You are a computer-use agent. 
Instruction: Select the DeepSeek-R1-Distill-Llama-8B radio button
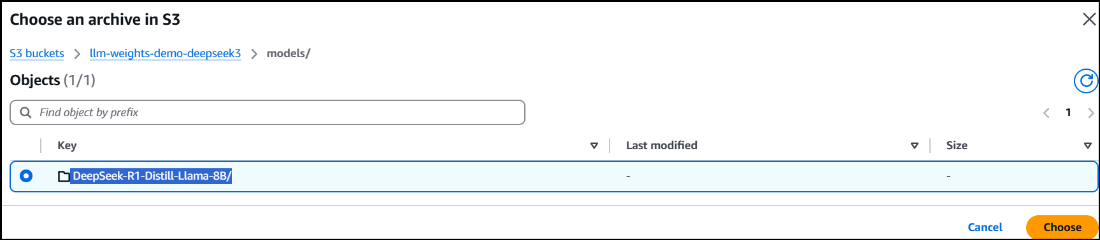26,176
